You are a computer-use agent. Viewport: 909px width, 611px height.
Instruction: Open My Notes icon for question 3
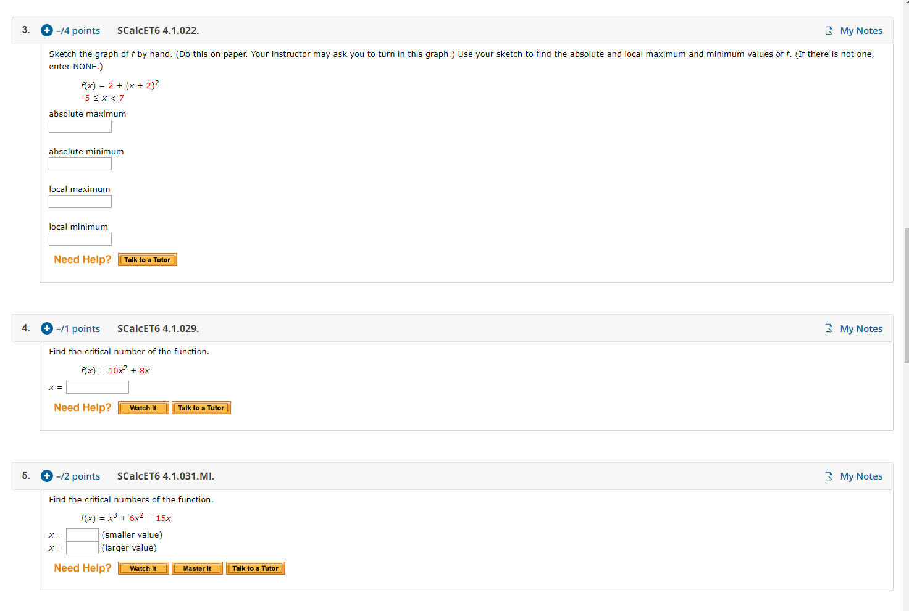[829, 31]
